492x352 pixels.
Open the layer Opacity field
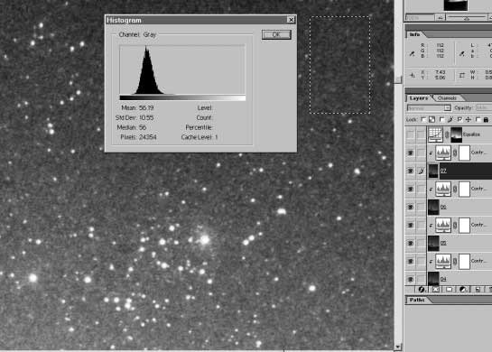tap(484, 107)
